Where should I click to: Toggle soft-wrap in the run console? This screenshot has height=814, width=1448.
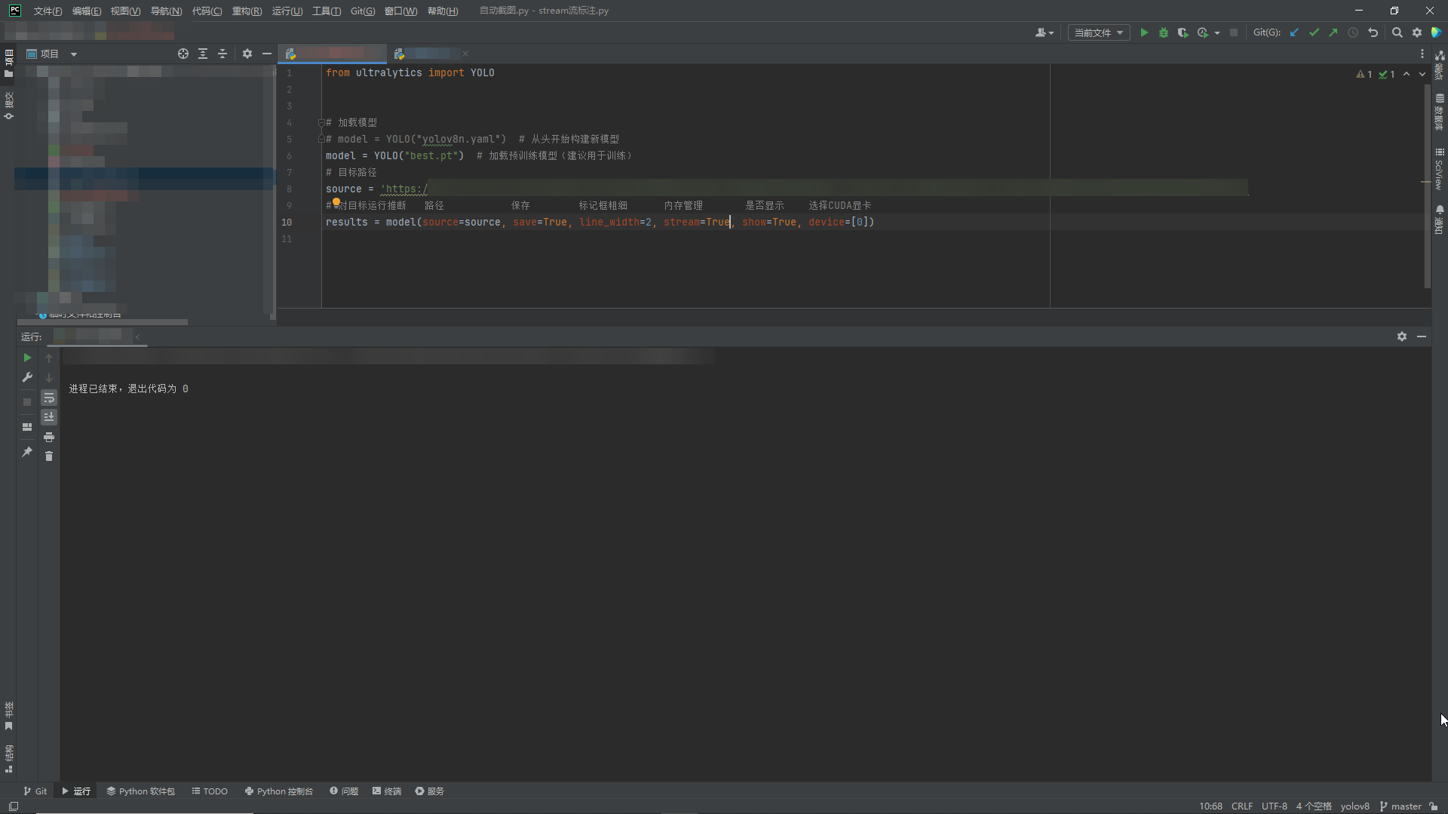pyautogui.click(x=50, y=398)
